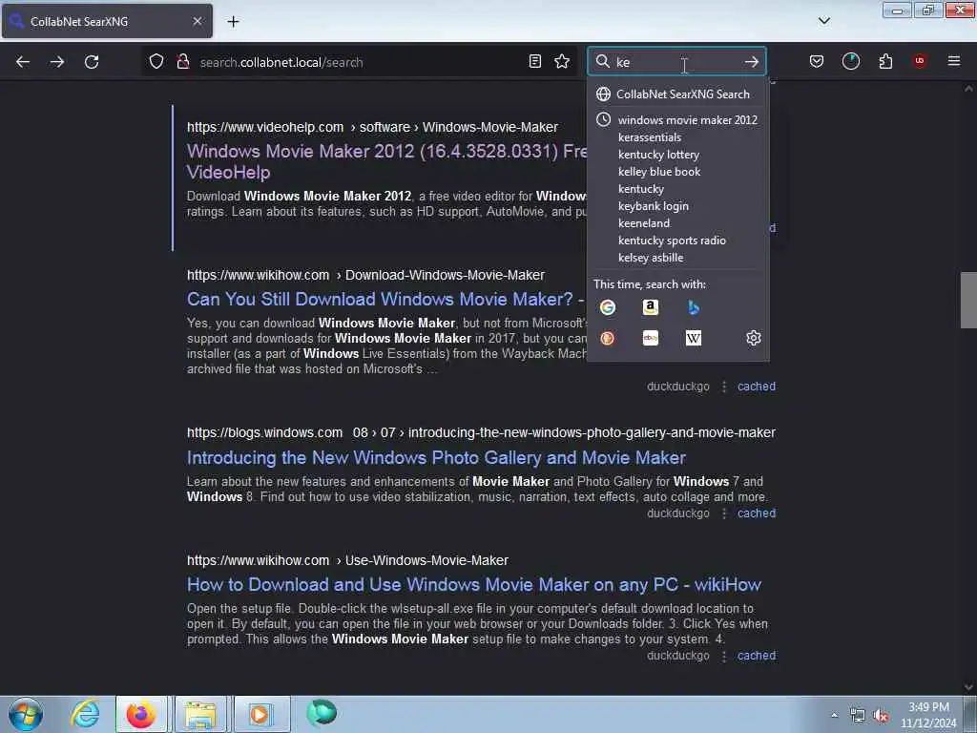Open the muted volume tray icon

[x=881, y=716]
